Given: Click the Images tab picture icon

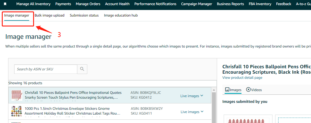Looking at the screenshot, I should coord(227,90).
